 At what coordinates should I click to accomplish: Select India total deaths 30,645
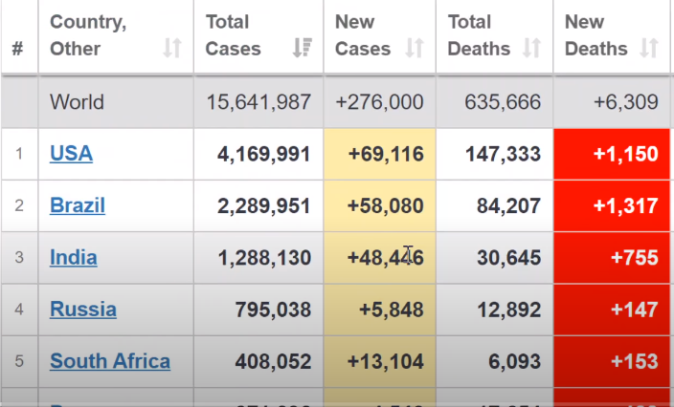point(509,258)
